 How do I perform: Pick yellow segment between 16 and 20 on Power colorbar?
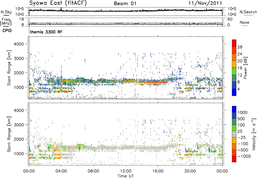click(234, 64)
